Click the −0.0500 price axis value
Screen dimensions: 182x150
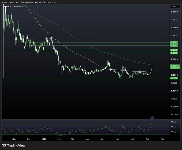pyautogui.click(x=175, y=114)
